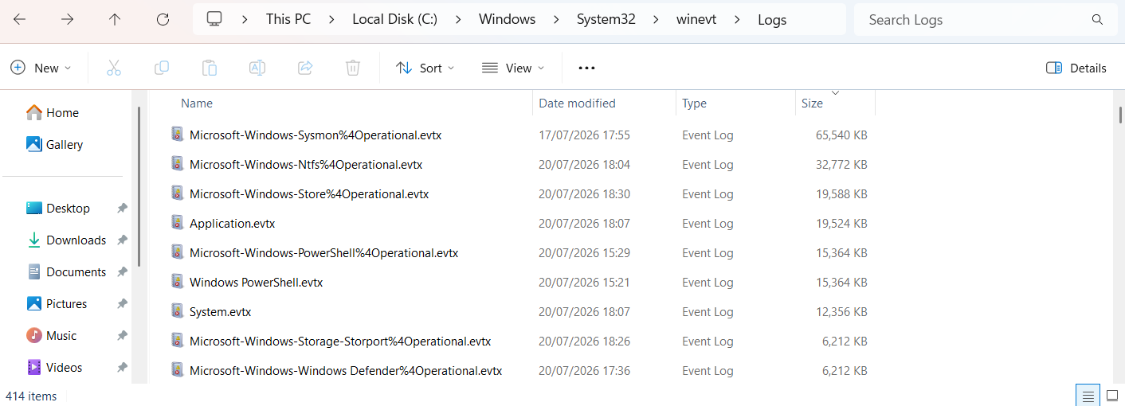Click the computer icon in address bar
The height and width of the screenshot is (406, 1125).
pyautogui.click(x=214, y=20)
